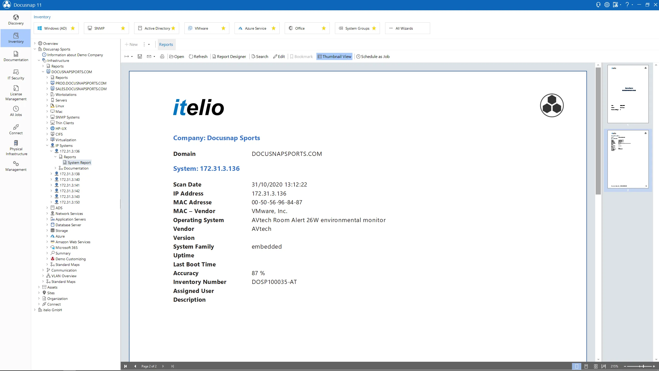Click the Refresh button
Screen dimensions: 659x371
[x=198, y=56]
